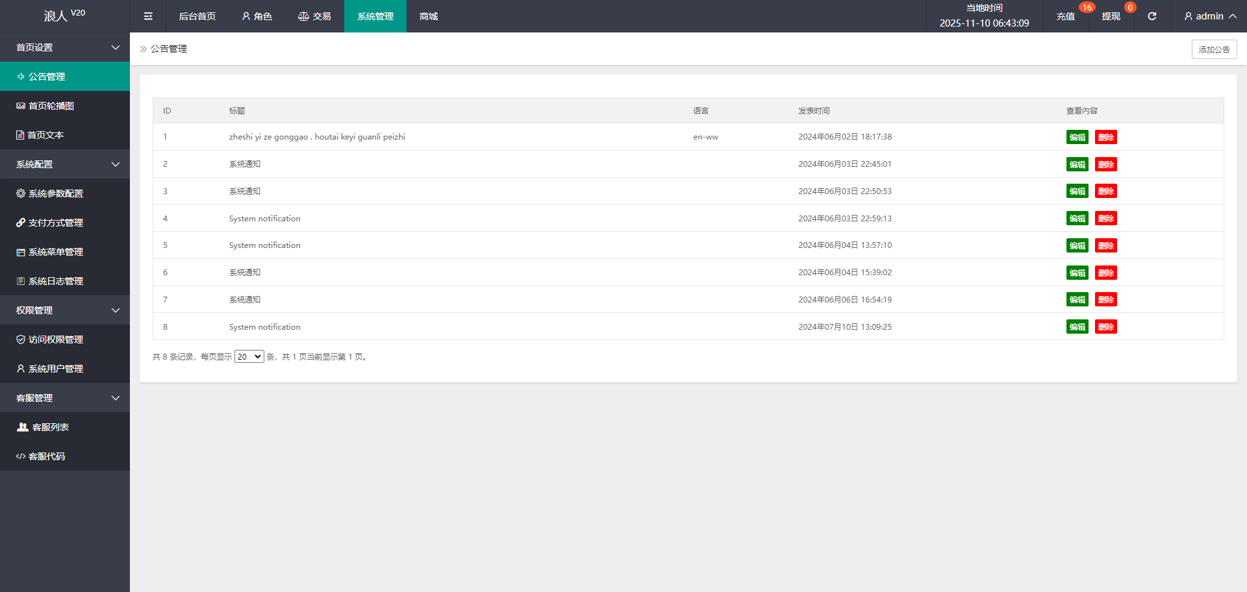Open the 交易 top navigation tab

click(314, 16)
